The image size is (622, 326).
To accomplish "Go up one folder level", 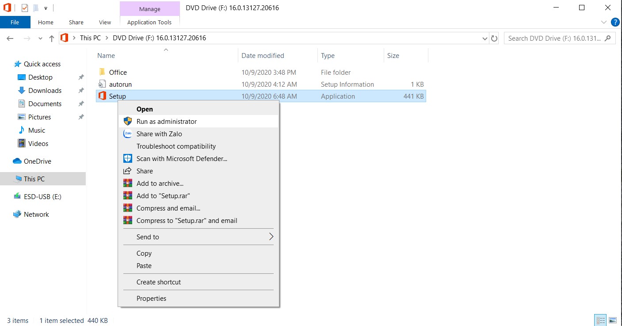I will (52, 38).
